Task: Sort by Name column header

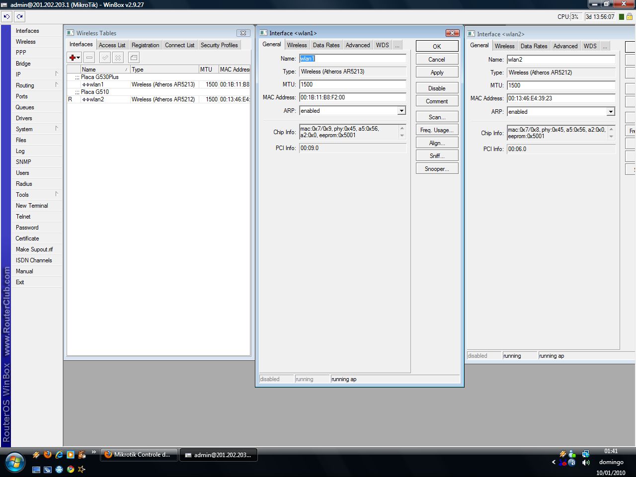Action: tap(105, 70)
